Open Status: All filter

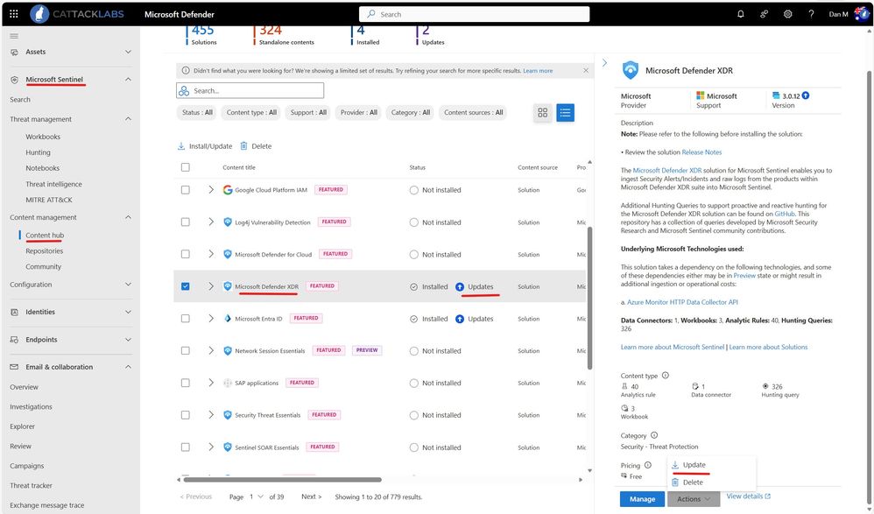coord(197,113)
